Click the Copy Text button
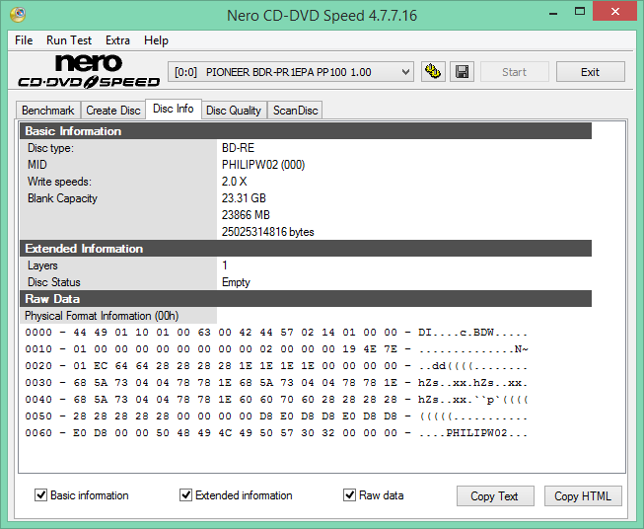Image resolution: width=644 pixels, height=529 pixels. 495,496
